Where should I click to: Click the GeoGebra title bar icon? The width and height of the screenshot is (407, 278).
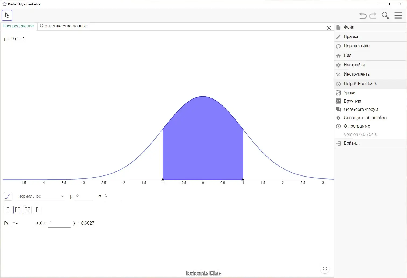tap(4, 4)
